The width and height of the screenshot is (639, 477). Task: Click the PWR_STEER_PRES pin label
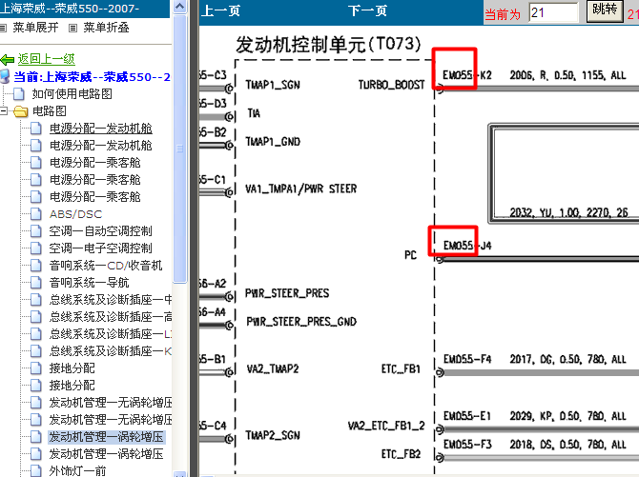coord(287,293)
